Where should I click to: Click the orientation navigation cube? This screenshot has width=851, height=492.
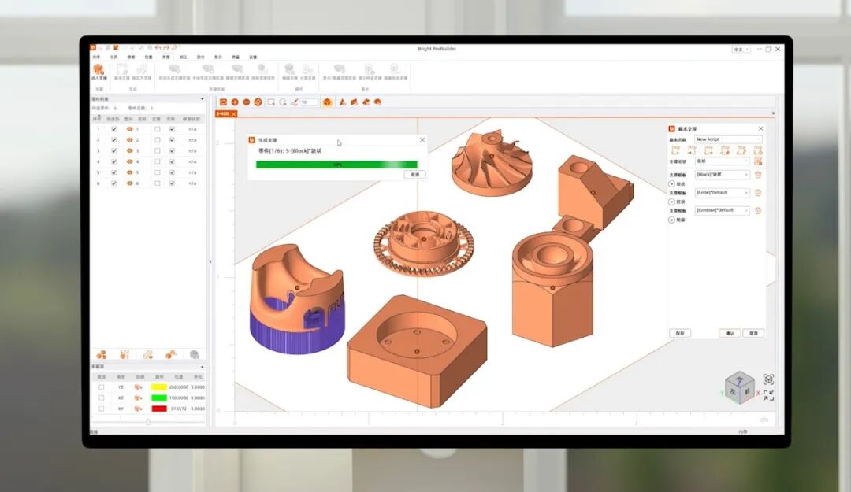[x=739, y=387]
